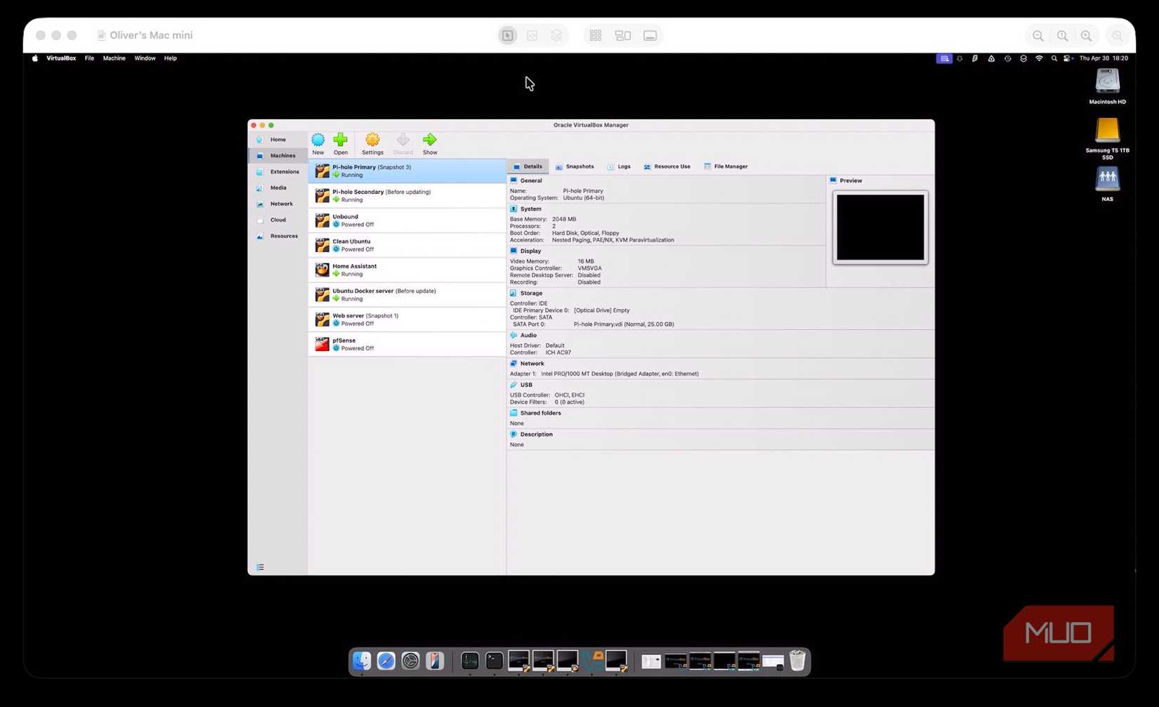Open the Shared folders section header
This screenshot has width=1159, height=707.
pyautogui.click(x=535, y=413)
